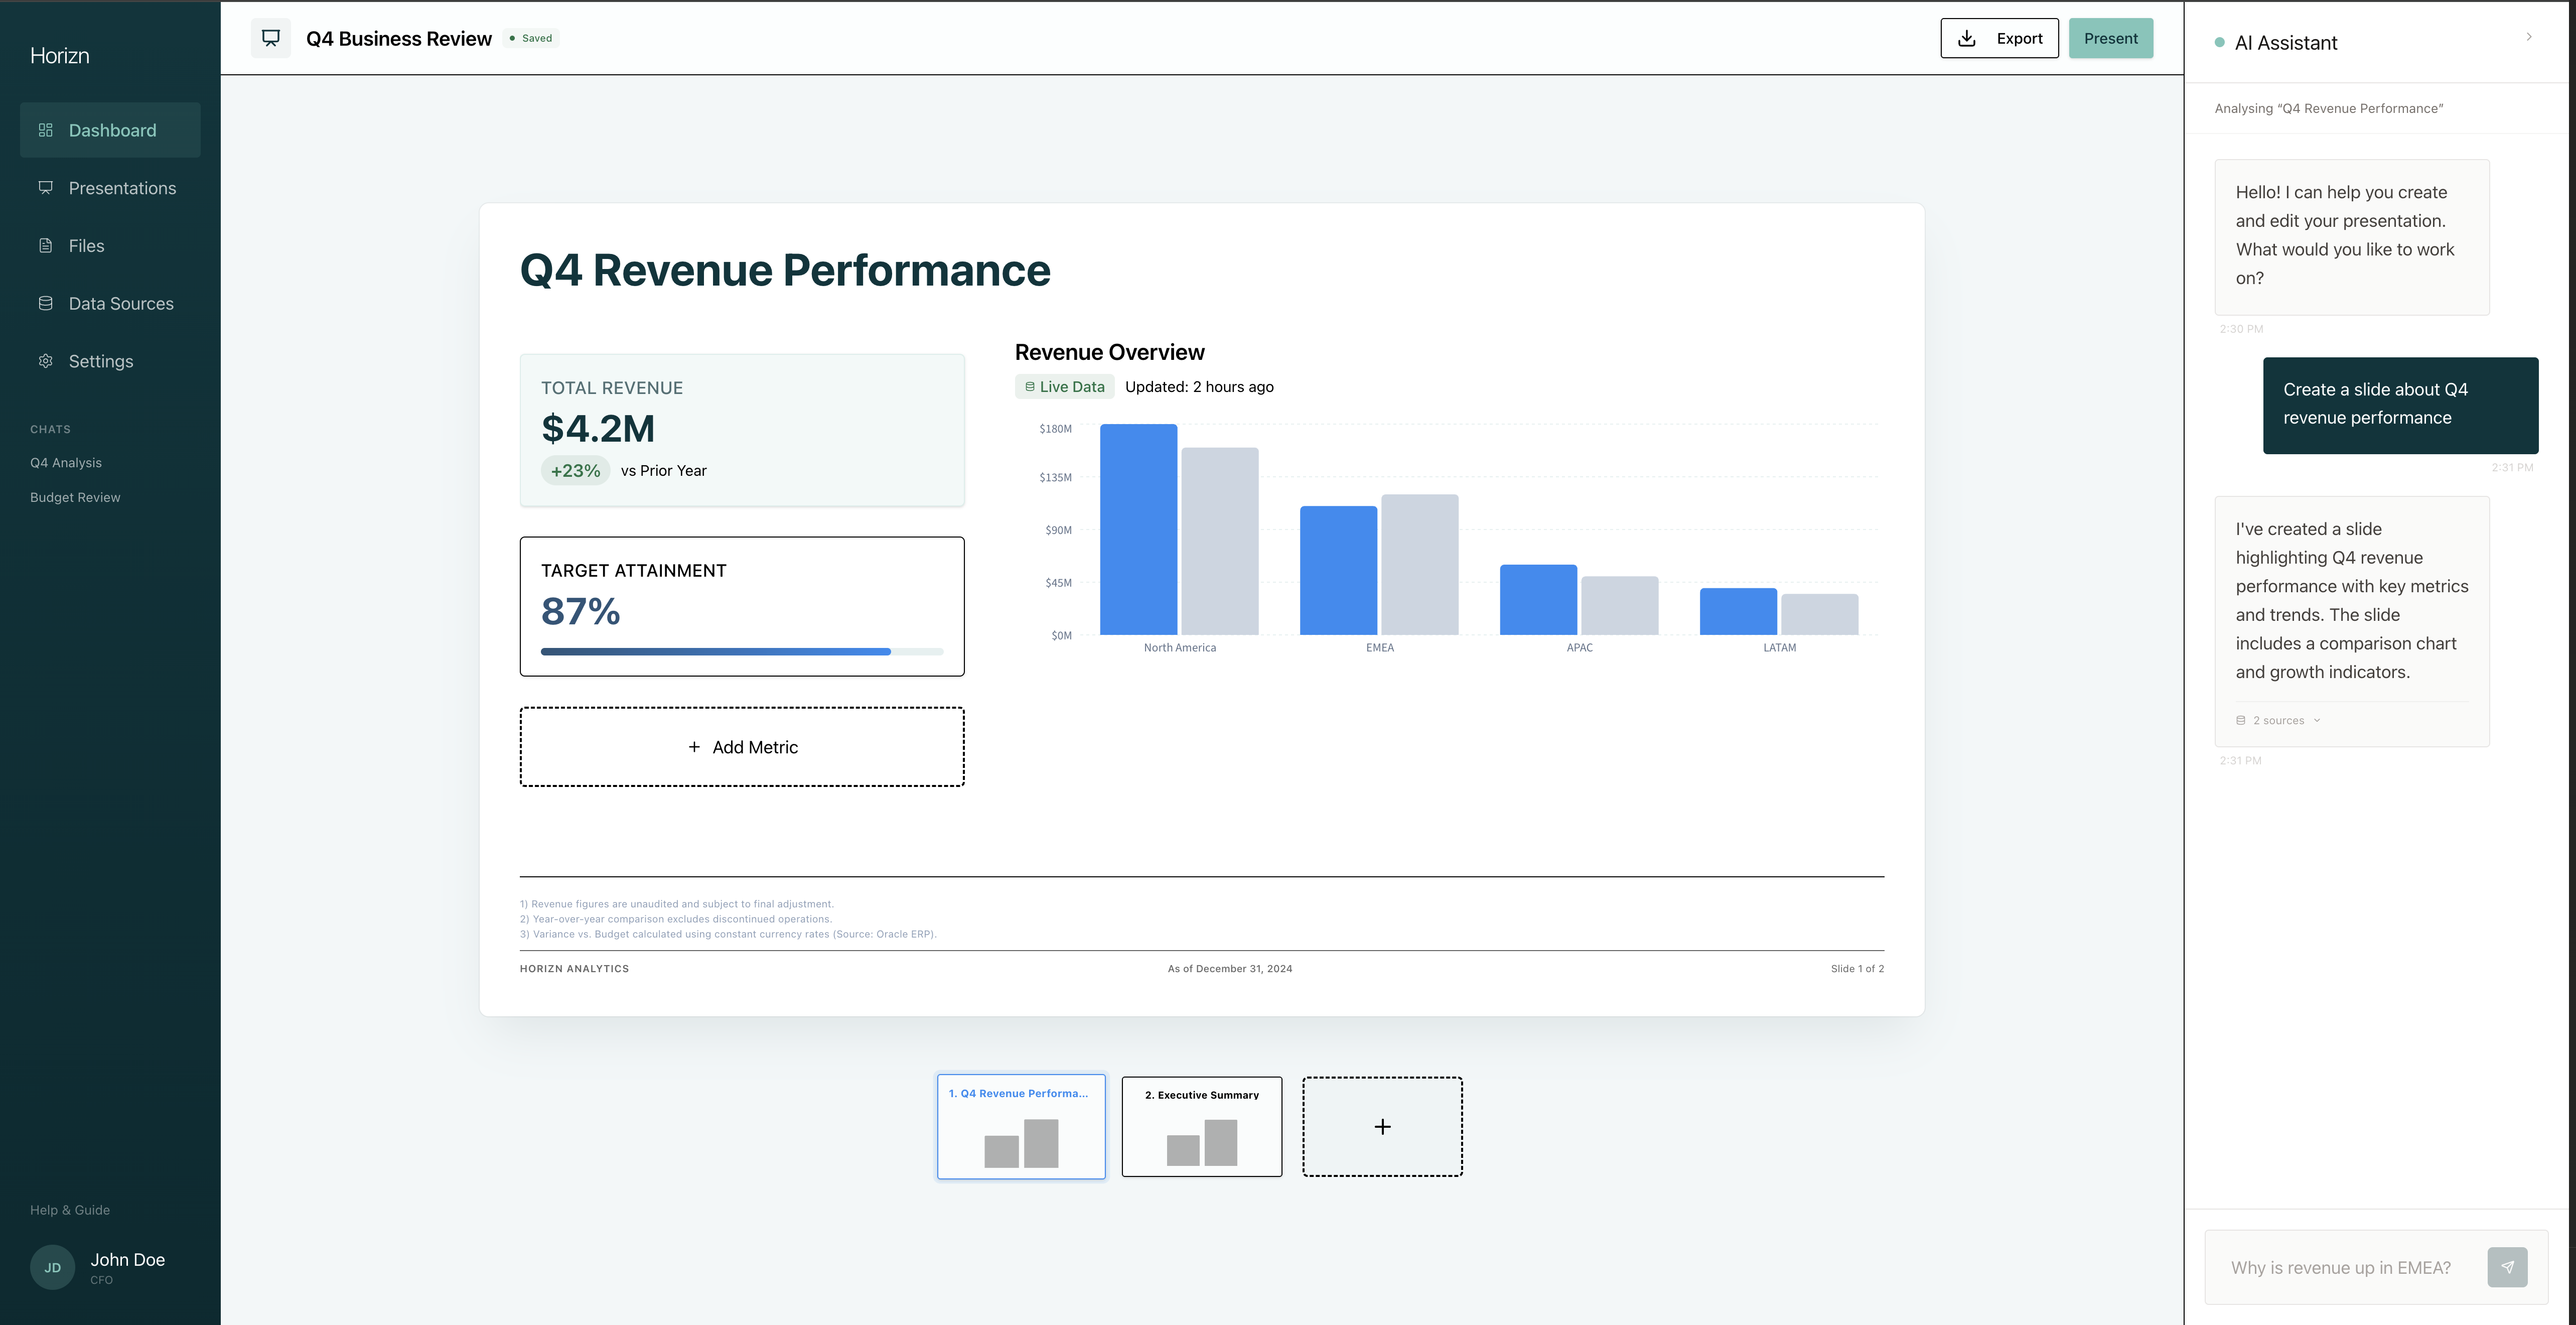Collapse the AI Assistant panel with the chevron

click(2529, 36)
